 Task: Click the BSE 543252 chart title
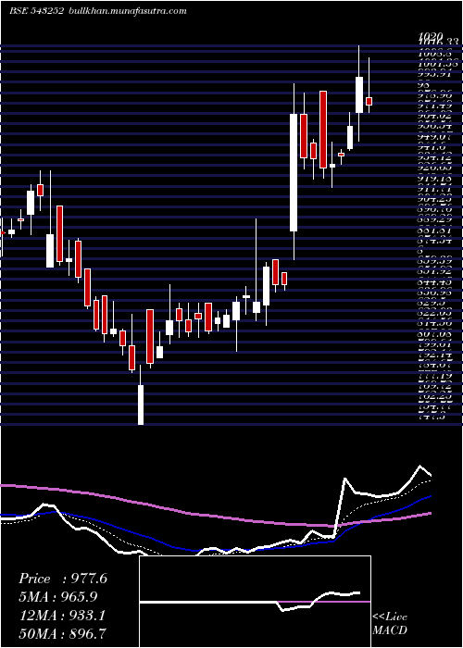click(36, 11)
